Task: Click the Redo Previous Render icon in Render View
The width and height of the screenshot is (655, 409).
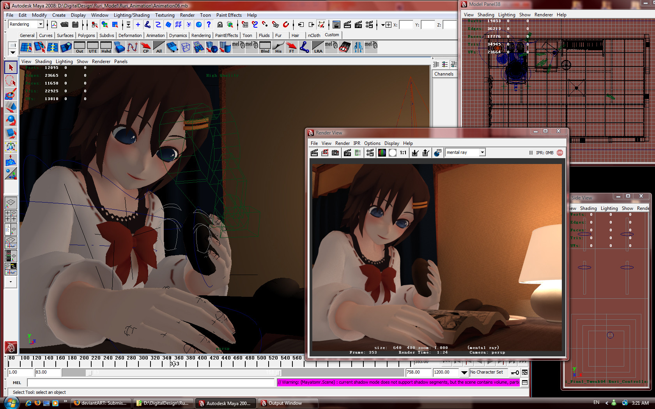Action: click(314, 153)
